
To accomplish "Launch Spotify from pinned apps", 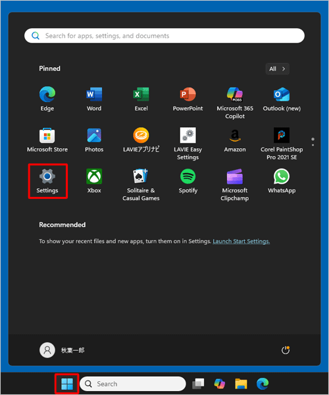I will point(188,181).
